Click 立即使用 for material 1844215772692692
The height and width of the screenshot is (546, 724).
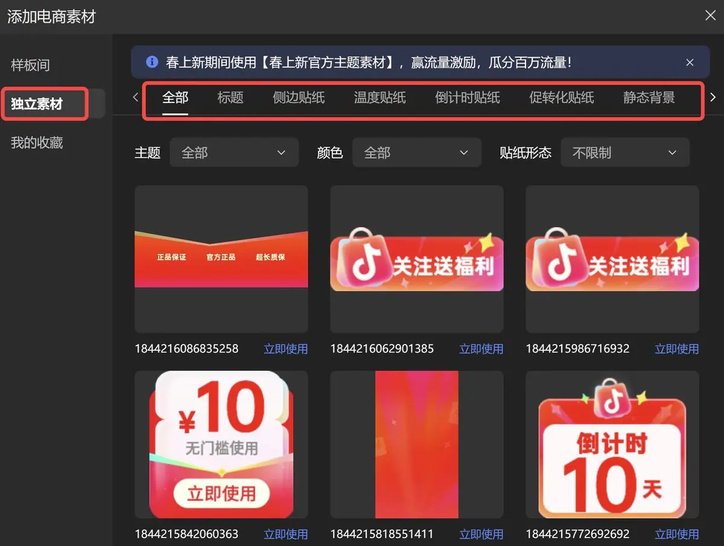677,534
